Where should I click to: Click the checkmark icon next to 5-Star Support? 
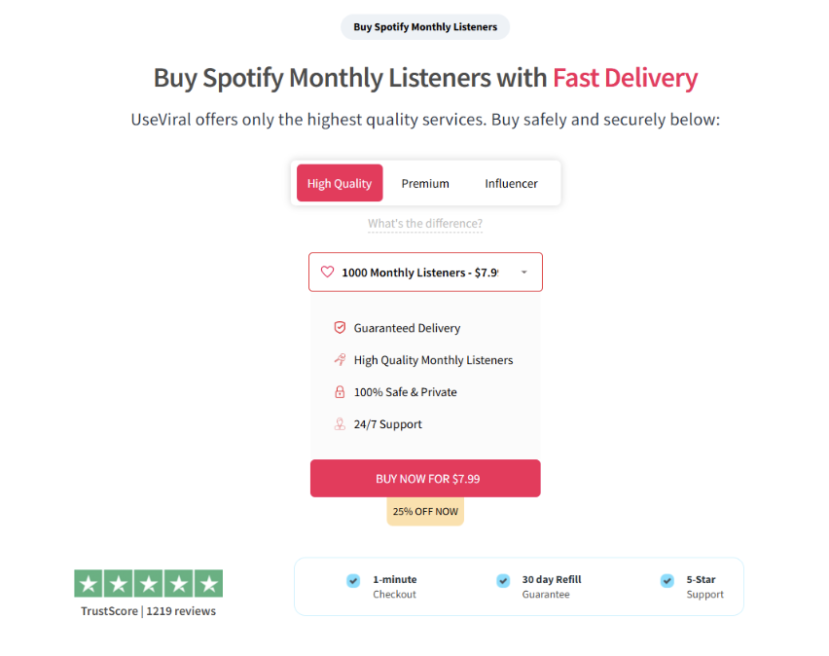pos(667,580)
